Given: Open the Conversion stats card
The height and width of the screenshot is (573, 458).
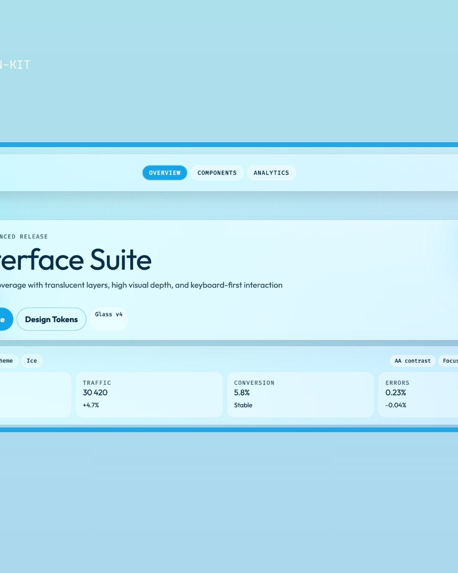Looking at the screenshot, I should click(x=301, y=395).
